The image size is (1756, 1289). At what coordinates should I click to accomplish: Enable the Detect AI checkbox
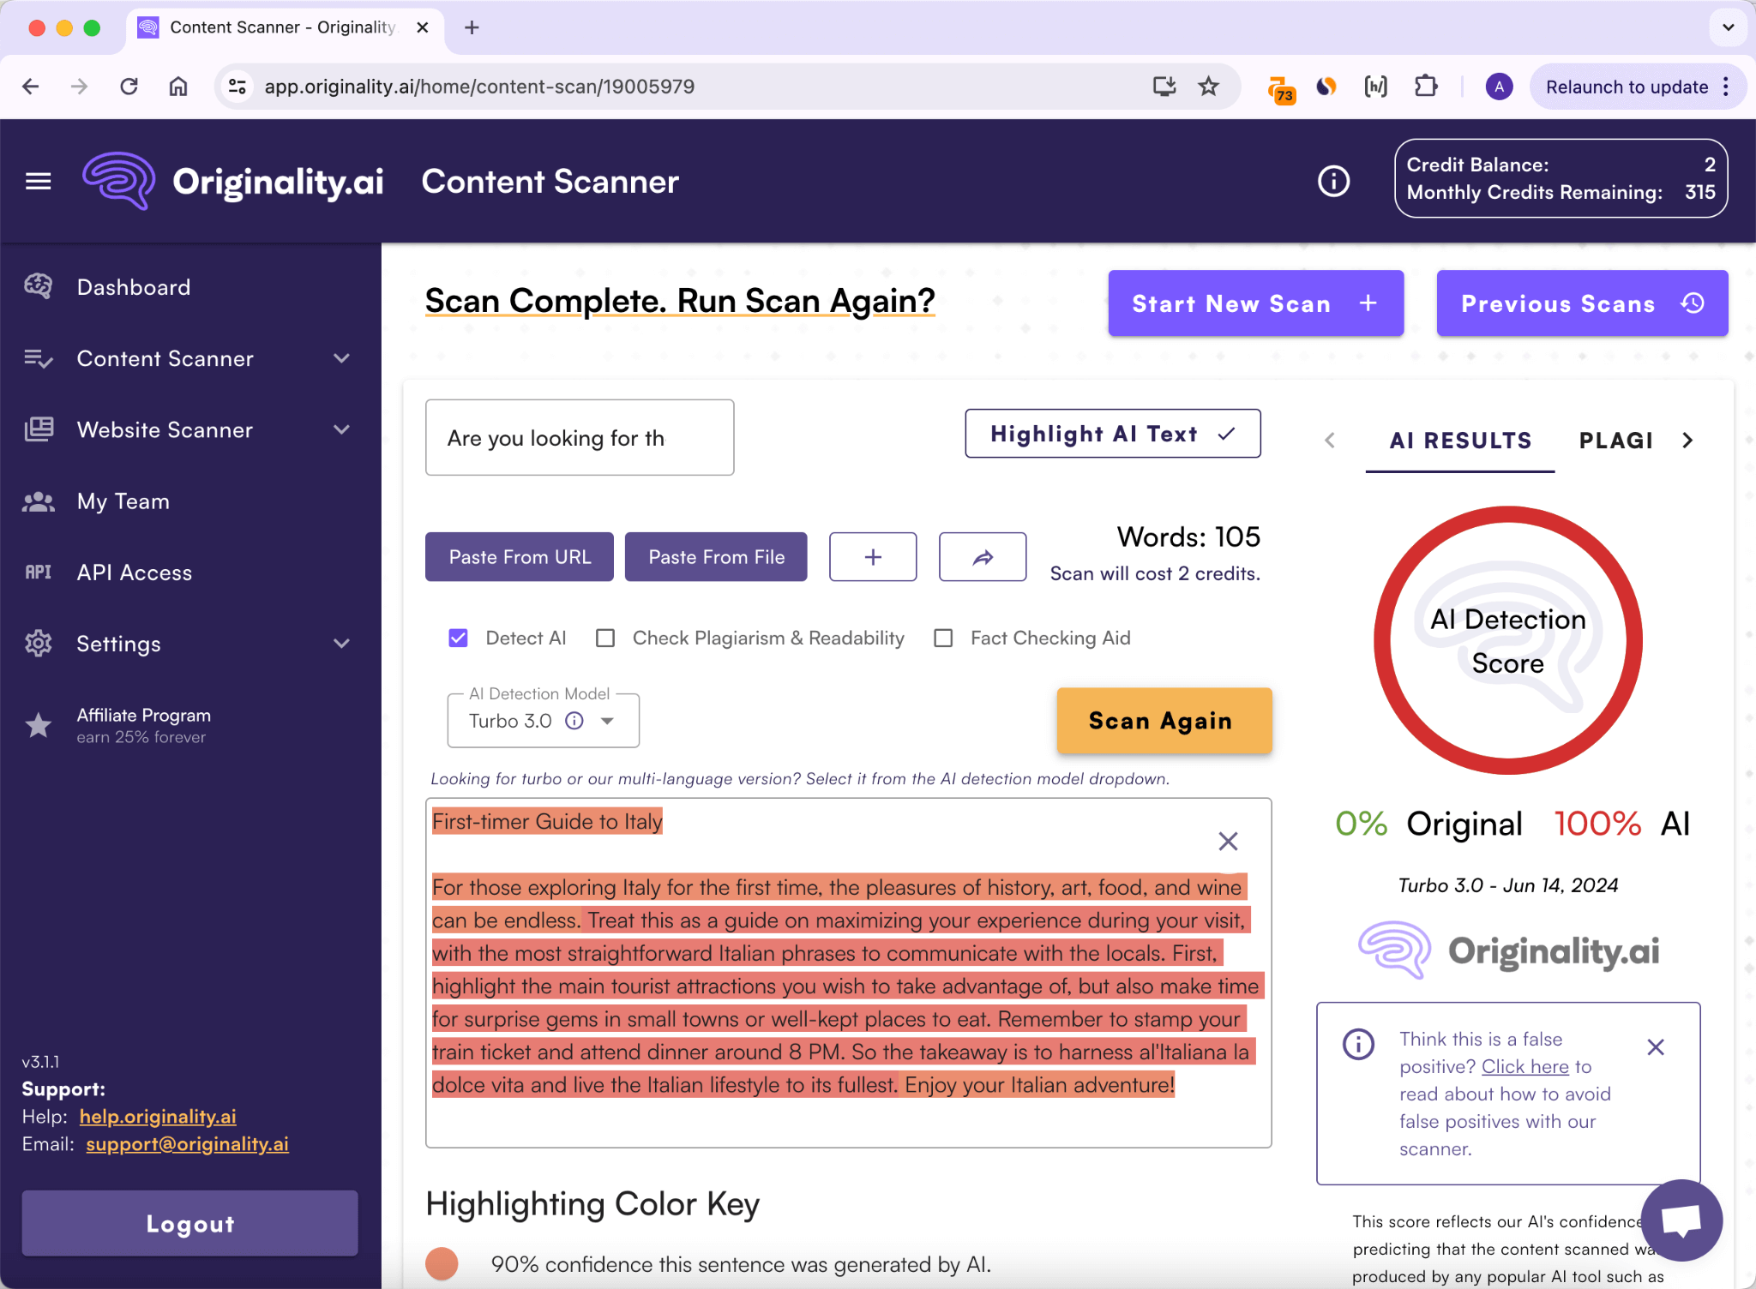(x=460, y=638)
